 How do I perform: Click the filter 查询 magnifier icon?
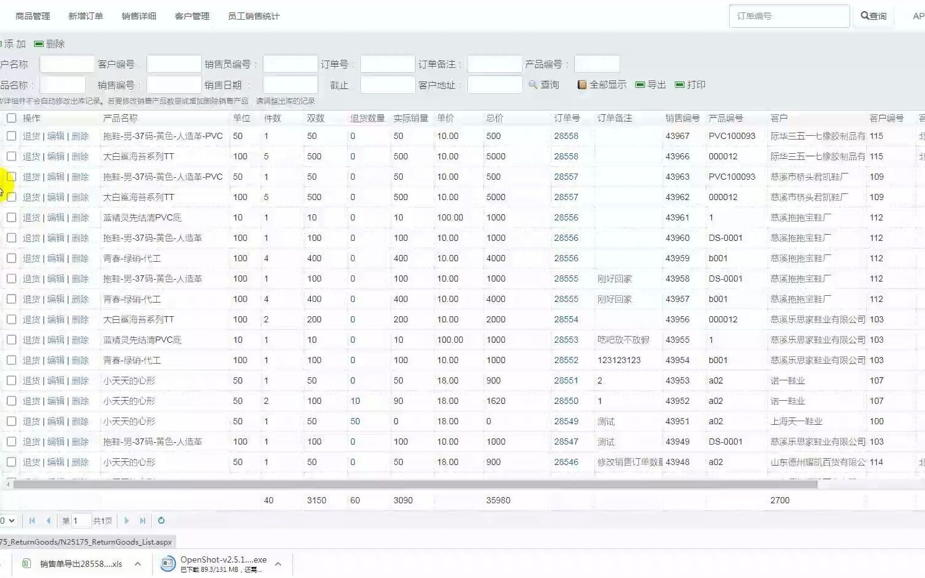533,85
